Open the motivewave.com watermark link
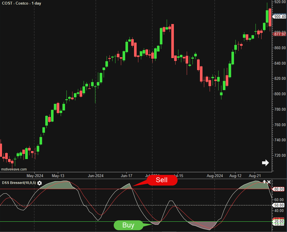Image resolution: width=287 pixels, height=232 pixels. pyautogui.click(x=14, y=169)
